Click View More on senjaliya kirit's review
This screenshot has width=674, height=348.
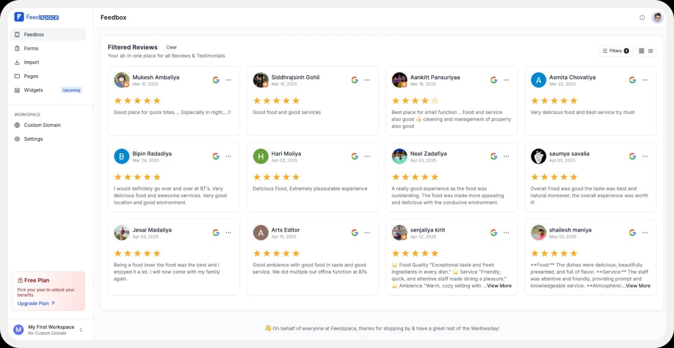[x=499, y=285]
